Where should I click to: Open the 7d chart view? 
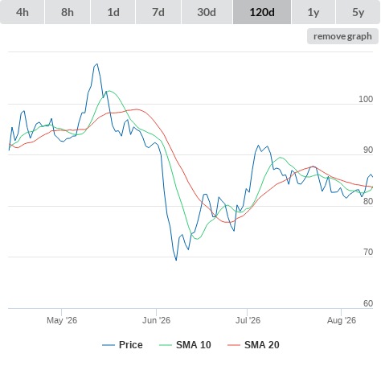pyautogui.click(x=158, y=12)
